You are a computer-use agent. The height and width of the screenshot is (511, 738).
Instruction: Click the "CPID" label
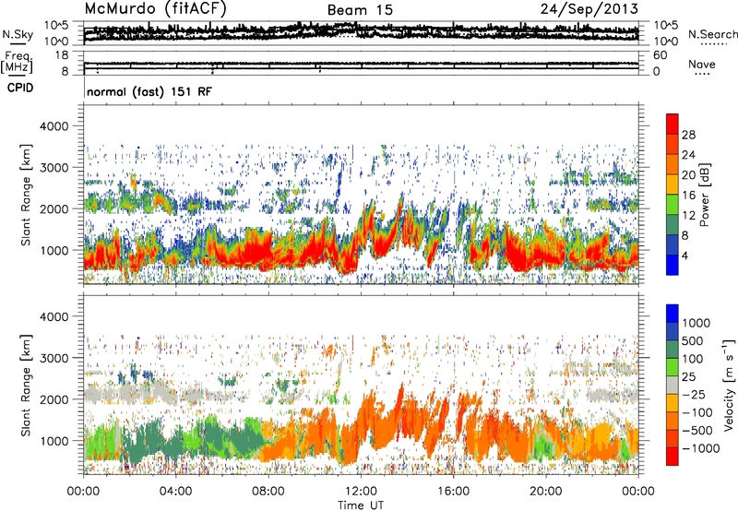[x=20, y=88]
